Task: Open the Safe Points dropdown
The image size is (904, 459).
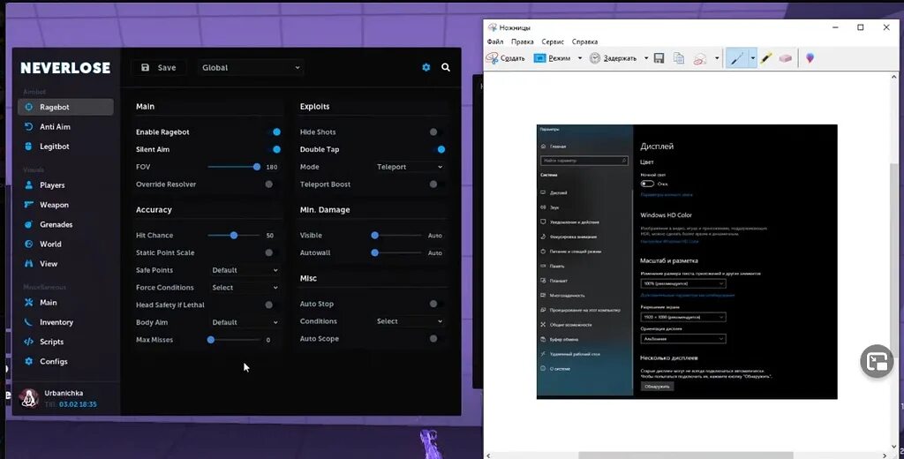Action: click(x=245, y=270)
